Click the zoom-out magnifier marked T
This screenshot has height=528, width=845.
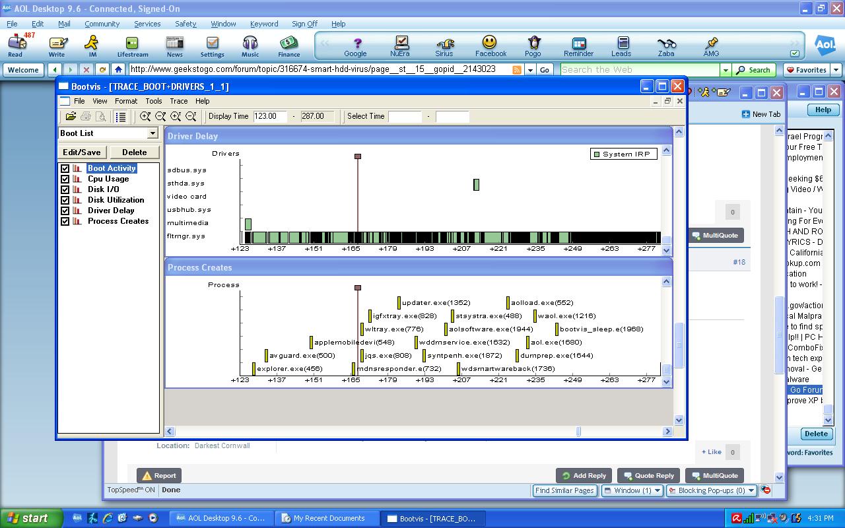pyautogui.click(x=191, y=116)
